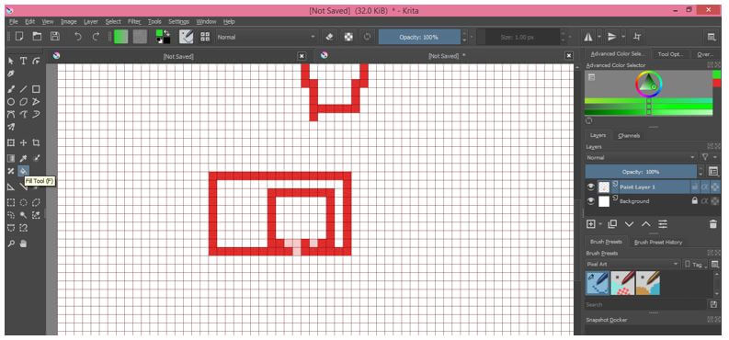Select the Calligraphy tool
Image resolution: width=729 pixels, height=340 pixels.
pyautogui.click(x=11, y=74)
